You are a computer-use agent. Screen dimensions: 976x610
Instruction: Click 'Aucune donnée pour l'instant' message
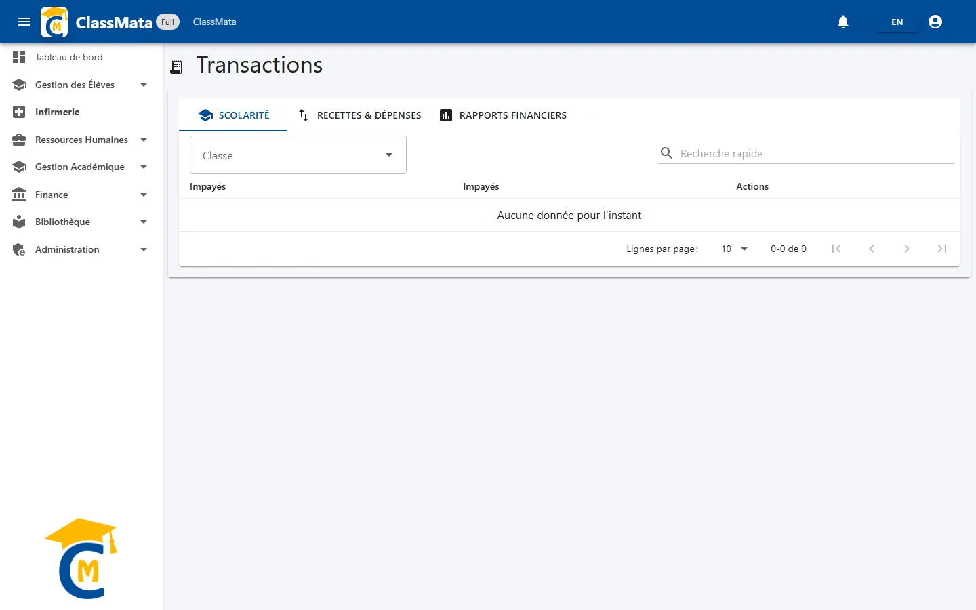tap(569, 215)
